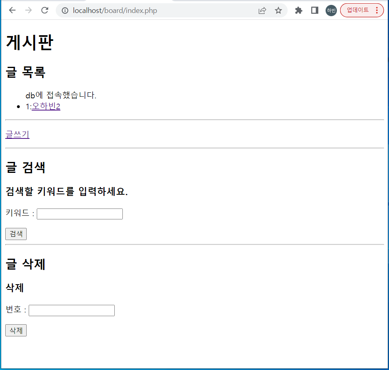Navigate back using the browser back arrow
389x370 pixels.
[x=12, y=10]
